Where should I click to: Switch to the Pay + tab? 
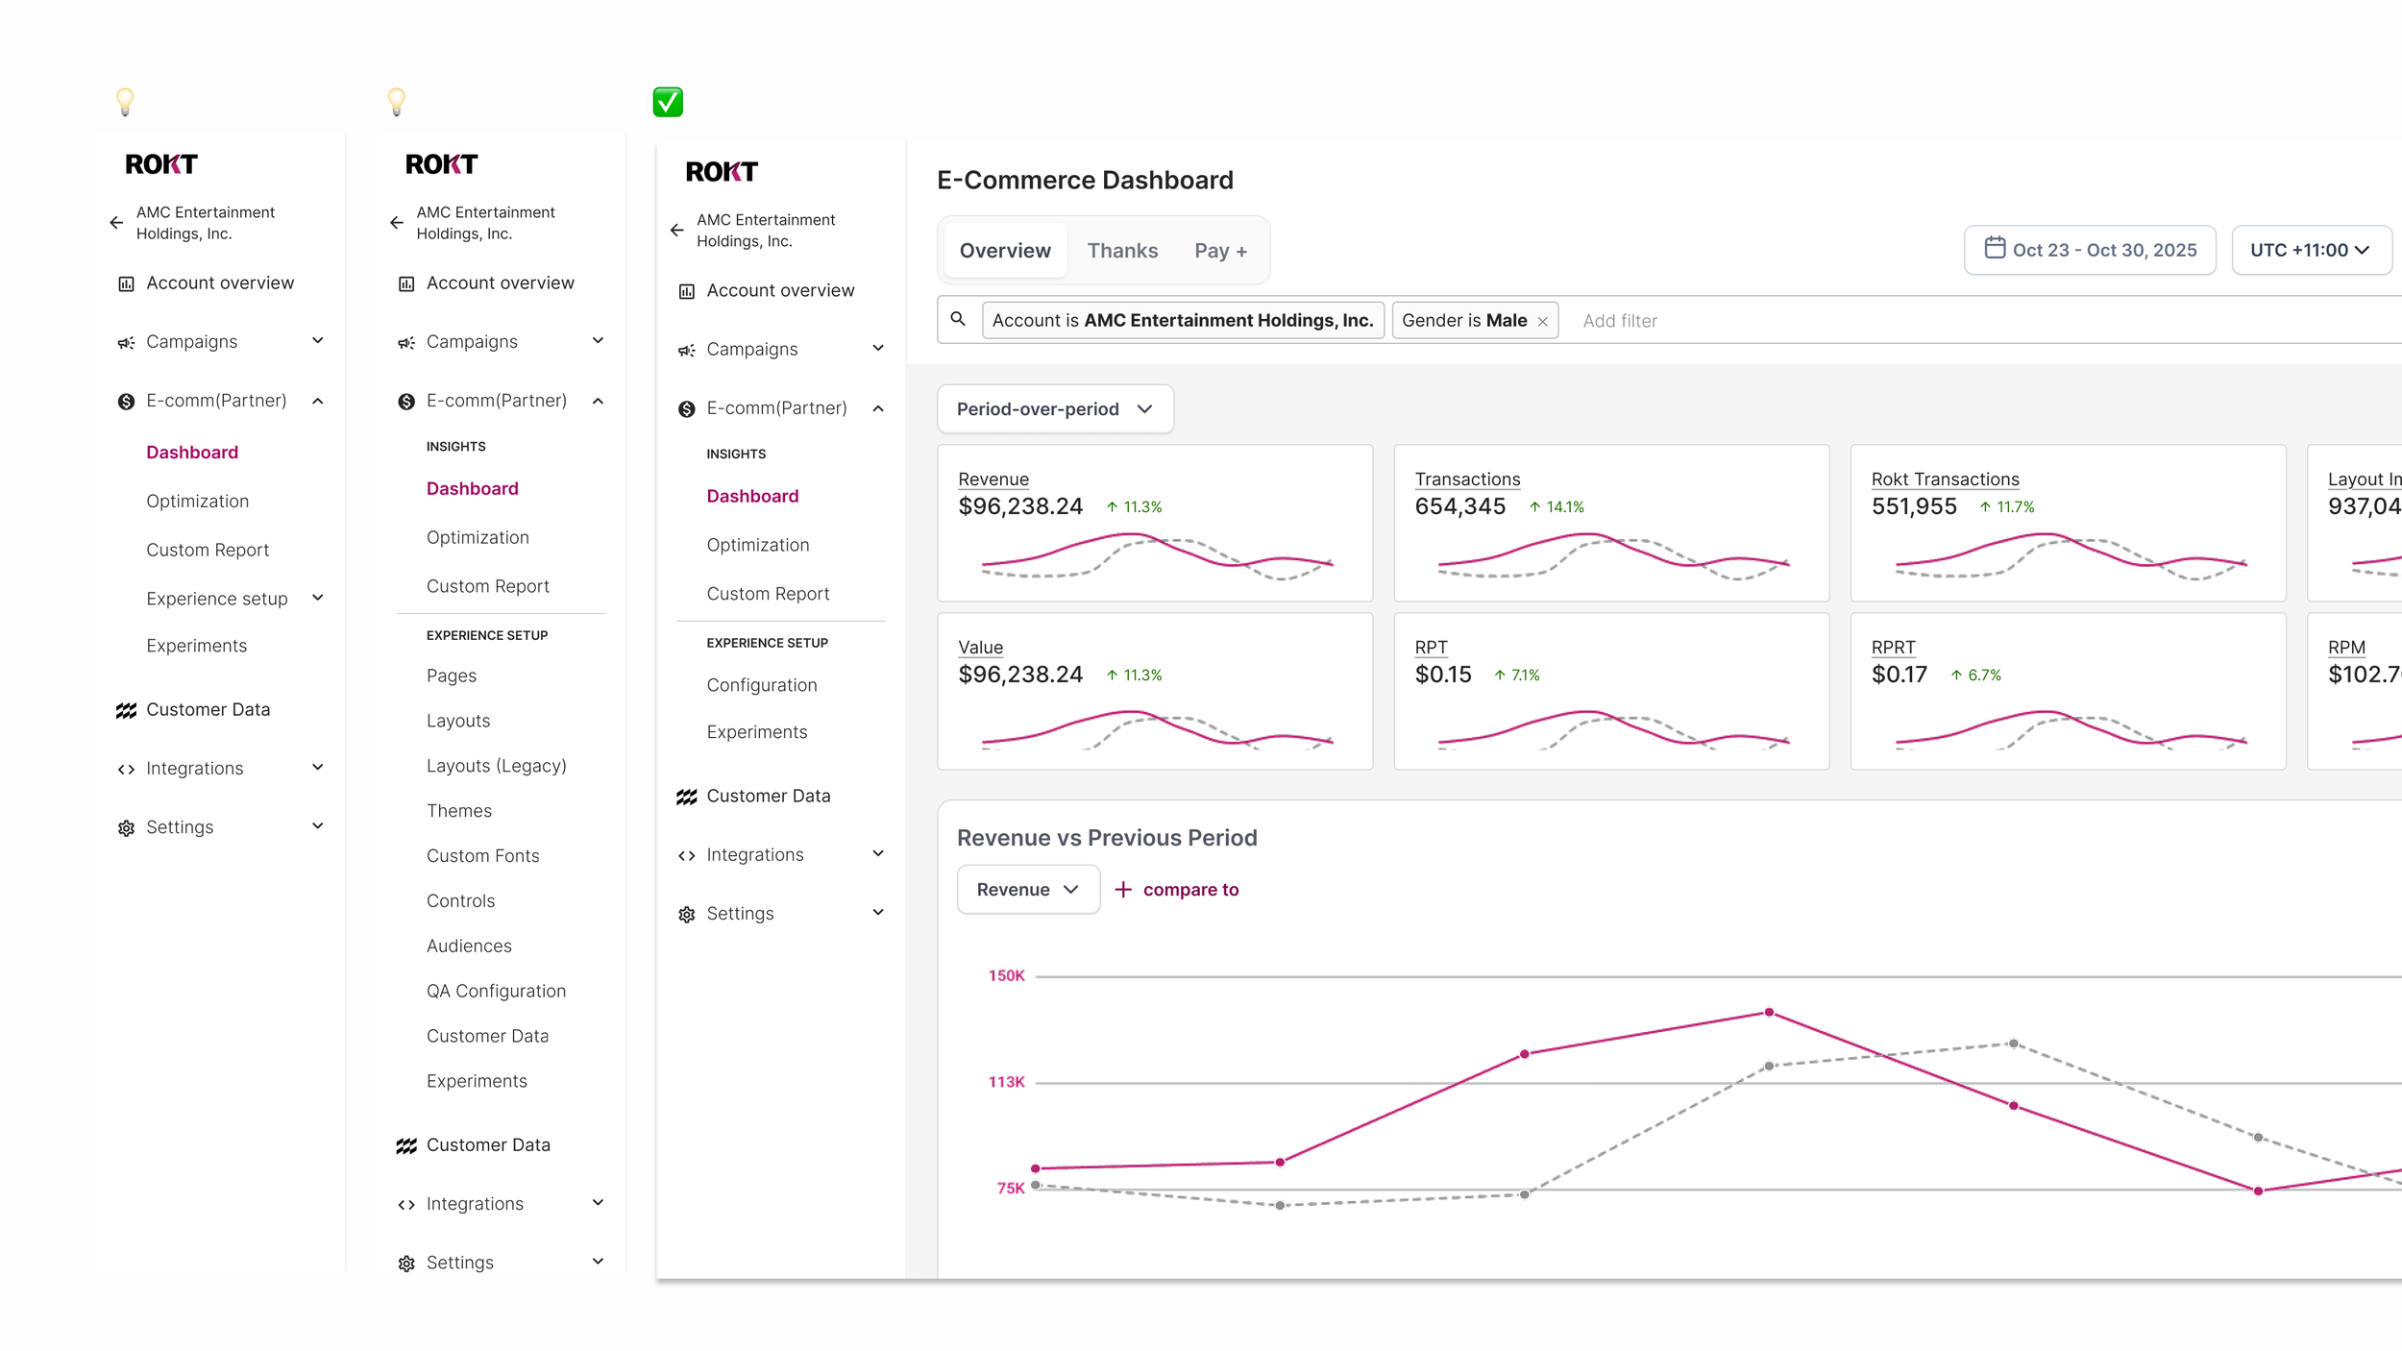(x=1220, y=251)
